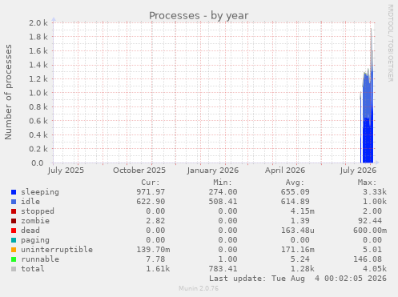Click the uninterruptible legend orange swatch
The image size is (398, 297).
pos(14,250)
